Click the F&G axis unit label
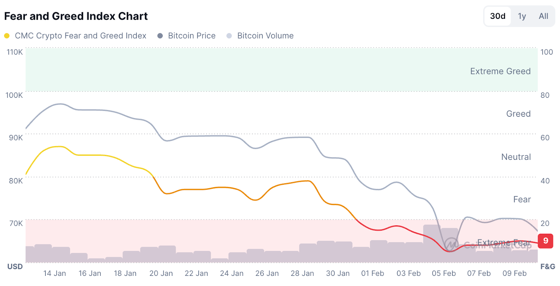 pos(547,266)
